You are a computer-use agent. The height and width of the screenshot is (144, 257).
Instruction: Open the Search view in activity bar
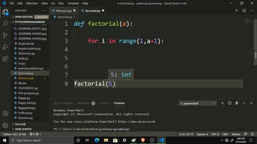pyautogui.click(x=5, y=23)
